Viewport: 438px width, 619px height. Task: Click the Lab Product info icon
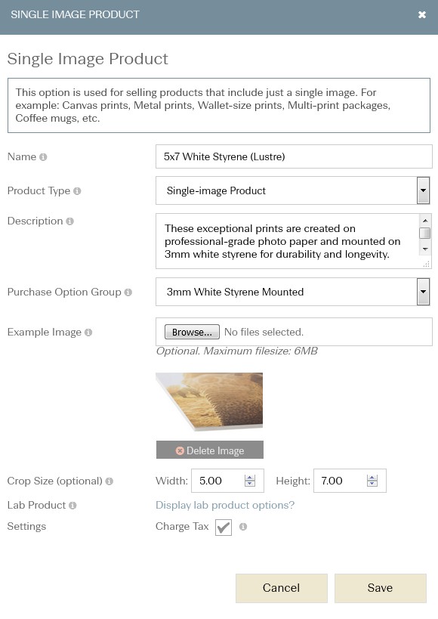click(x=72, y=506)
